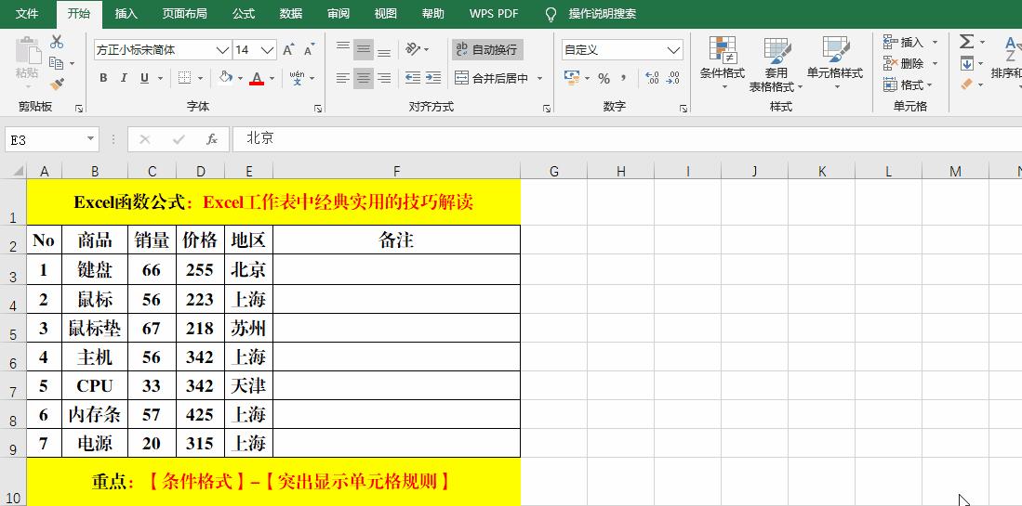Open the Format (格式) cells dropdown

point(908,84)
